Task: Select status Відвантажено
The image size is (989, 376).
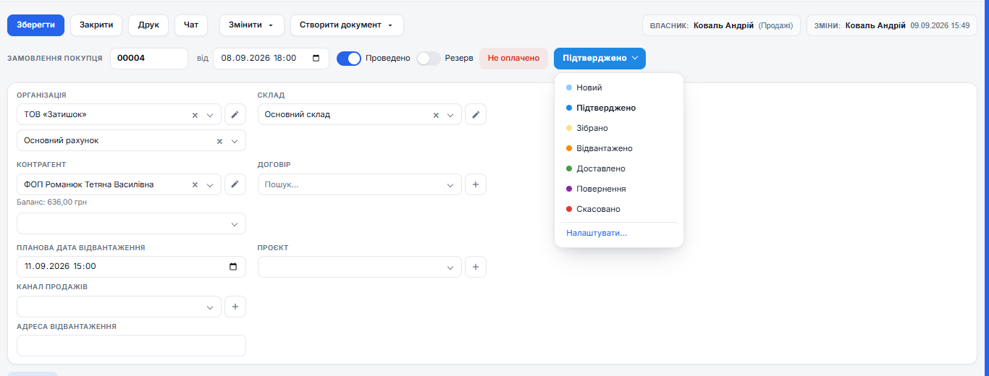Action: coord(619,148)
